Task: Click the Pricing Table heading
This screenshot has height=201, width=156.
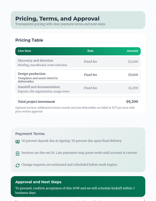Action: [x=29, y=40]
